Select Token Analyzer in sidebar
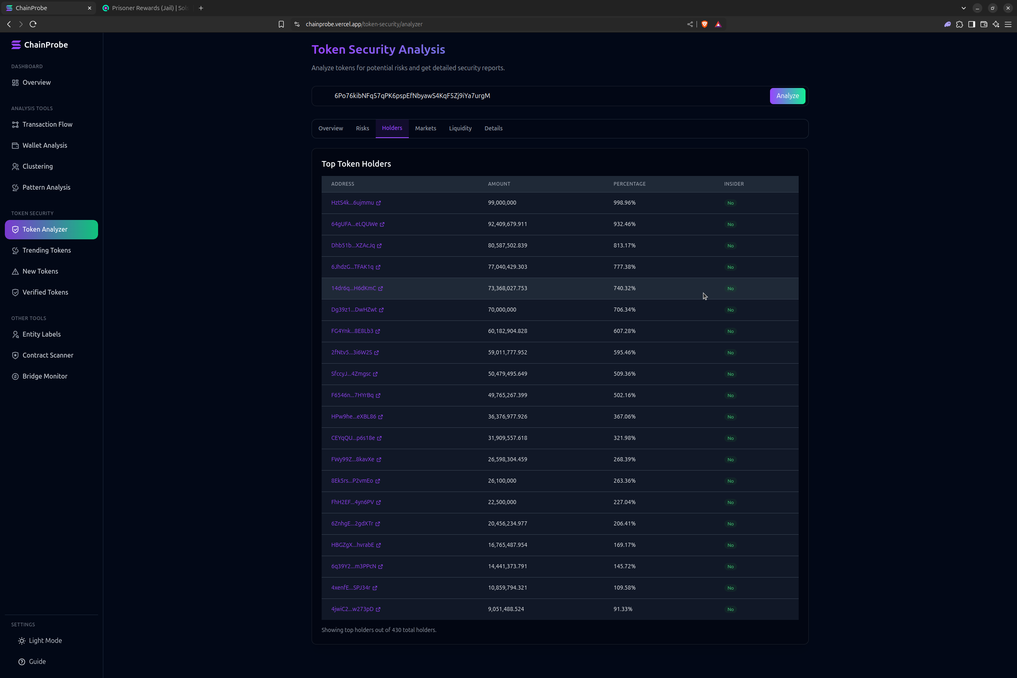 point(51,230)
